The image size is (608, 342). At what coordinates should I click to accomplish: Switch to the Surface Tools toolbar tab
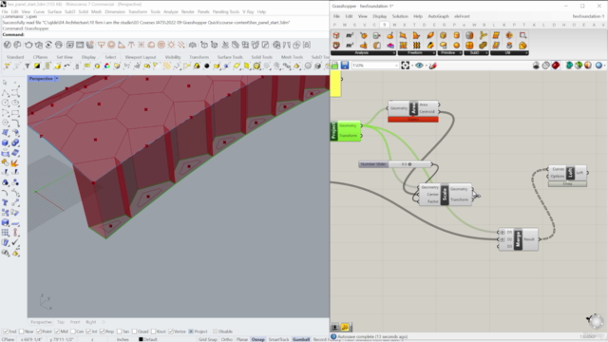(230, 57)
